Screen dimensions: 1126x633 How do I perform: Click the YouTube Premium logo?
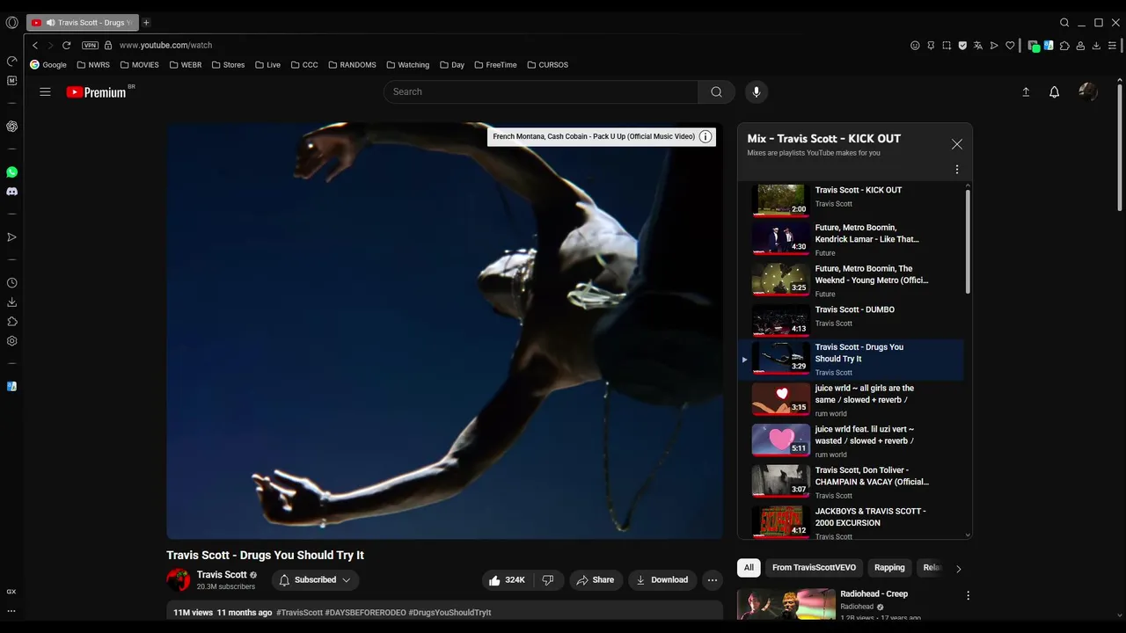97,92
